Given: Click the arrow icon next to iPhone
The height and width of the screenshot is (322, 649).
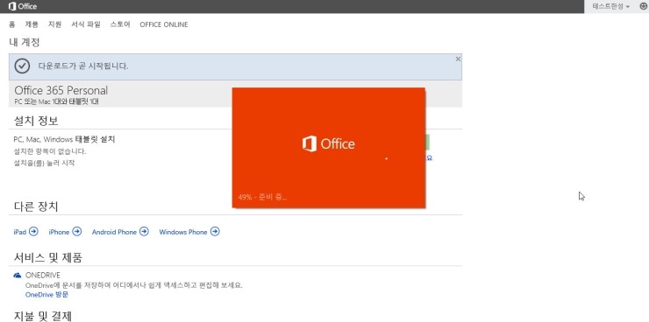Looking at the screenshot, I should (77, 232).
